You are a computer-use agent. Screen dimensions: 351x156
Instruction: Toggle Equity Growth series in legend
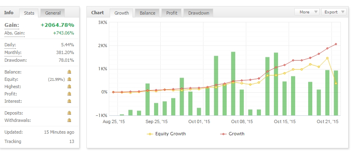point(166,134)
